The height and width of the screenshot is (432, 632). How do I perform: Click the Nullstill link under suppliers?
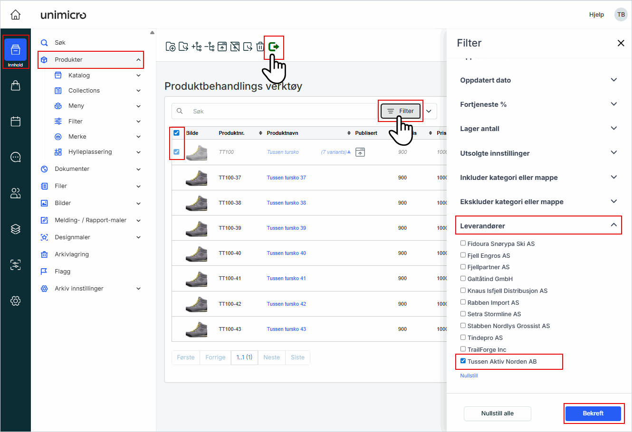pos(469,376)
